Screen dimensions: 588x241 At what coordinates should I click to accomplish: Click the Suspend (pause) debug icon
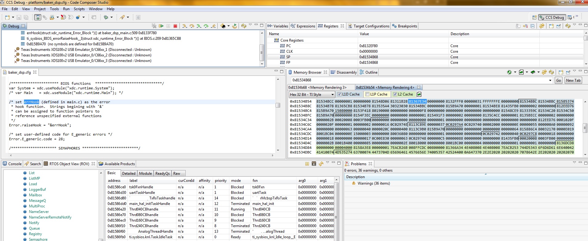tap(168, 26)
